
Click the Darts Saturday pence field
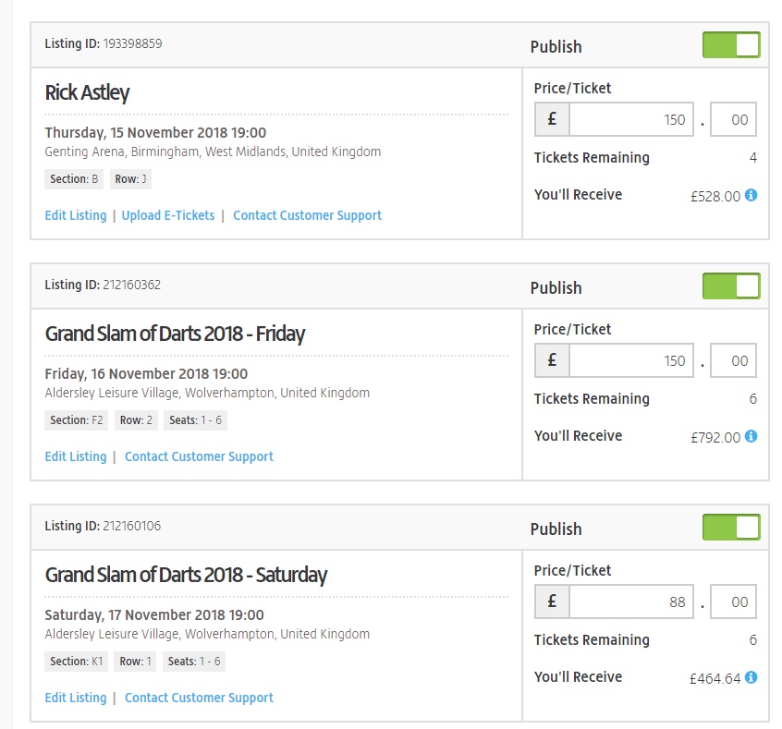pos(733,601)
